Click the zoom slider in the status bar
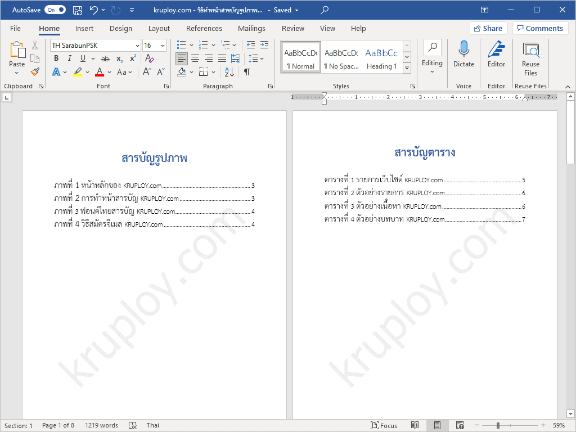The width and height of the screenshot is (576, 432). click(509, 425)
